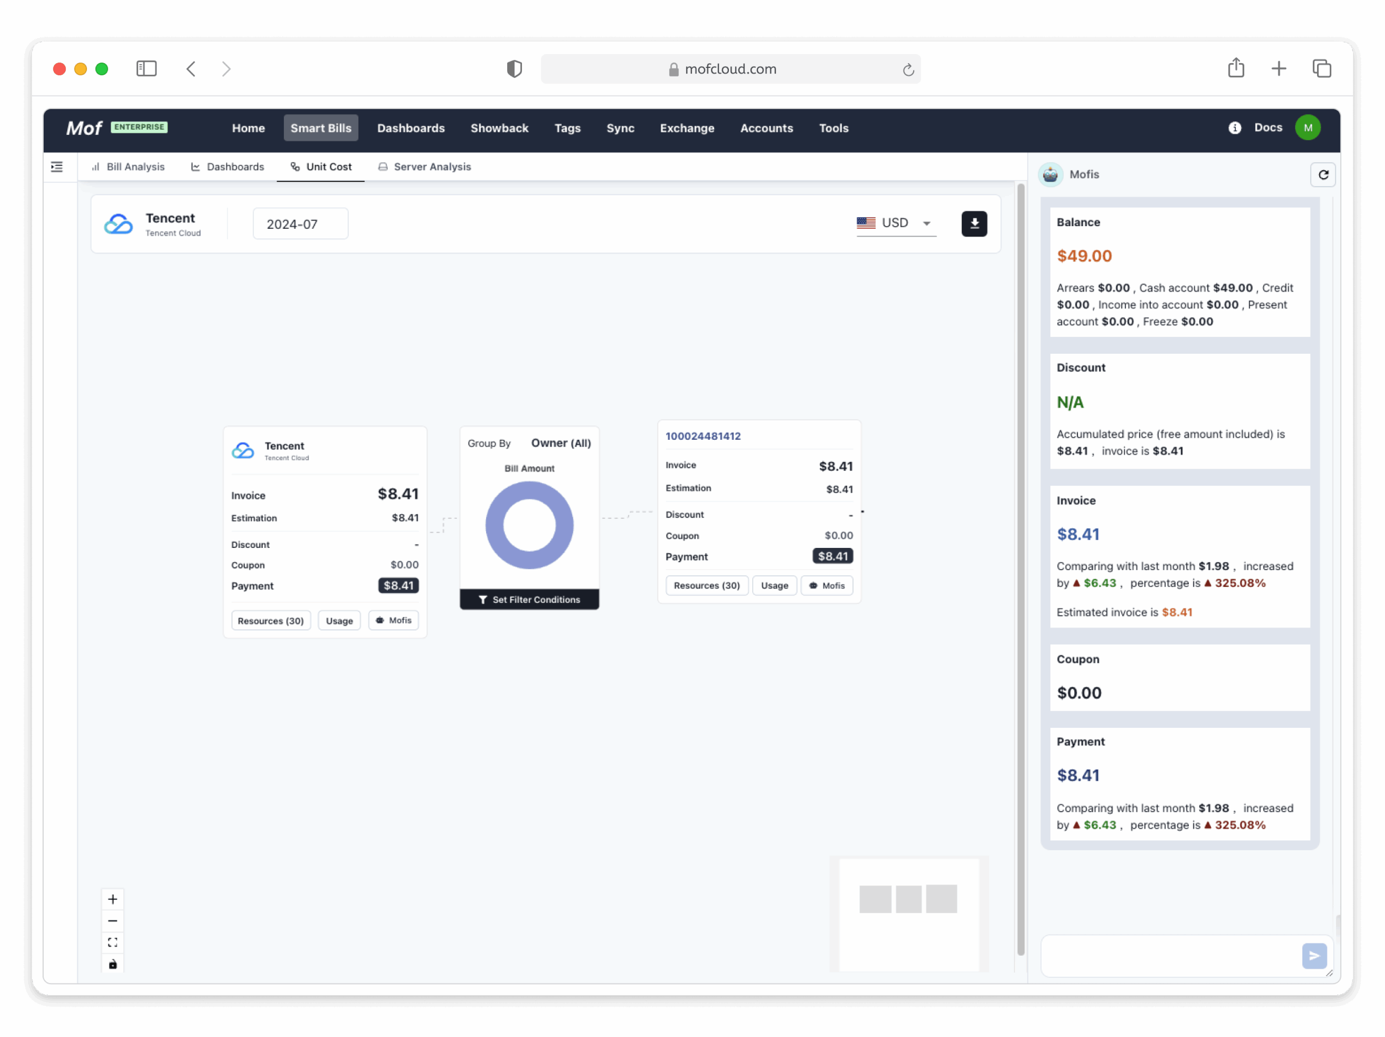The width and height of the screenshot is (1385, 1037).
Task: Click the N/A discount value
Action: [1069, 402]
